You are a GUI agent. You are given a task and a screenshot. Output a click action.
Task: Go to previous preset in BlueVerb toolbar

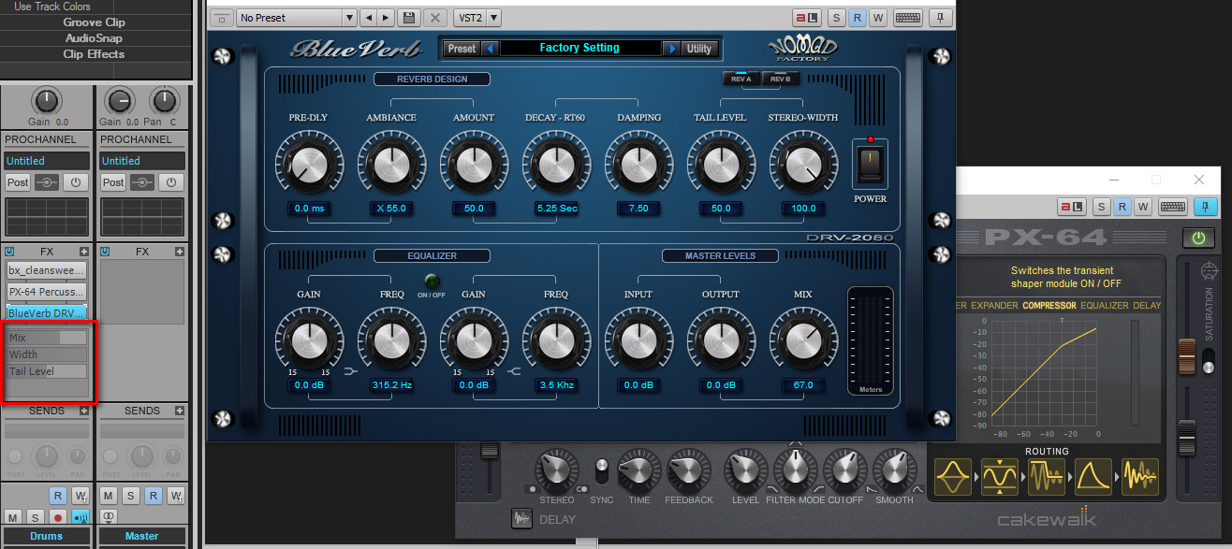368,18
